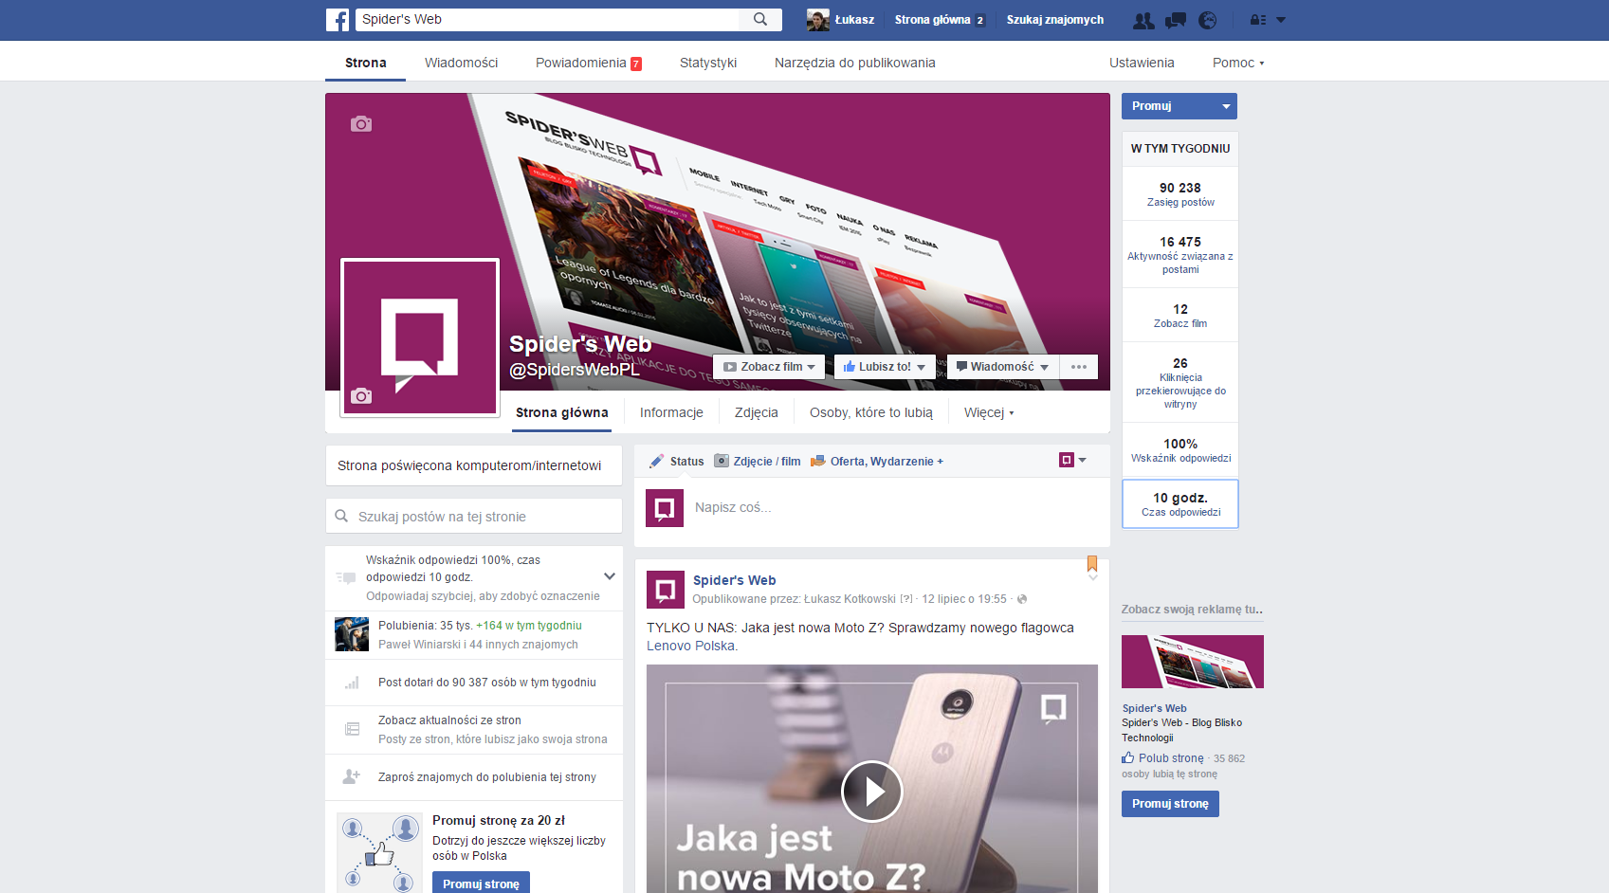Click the 90 238 Zasięg postów stat

(x=1180, y=194)
